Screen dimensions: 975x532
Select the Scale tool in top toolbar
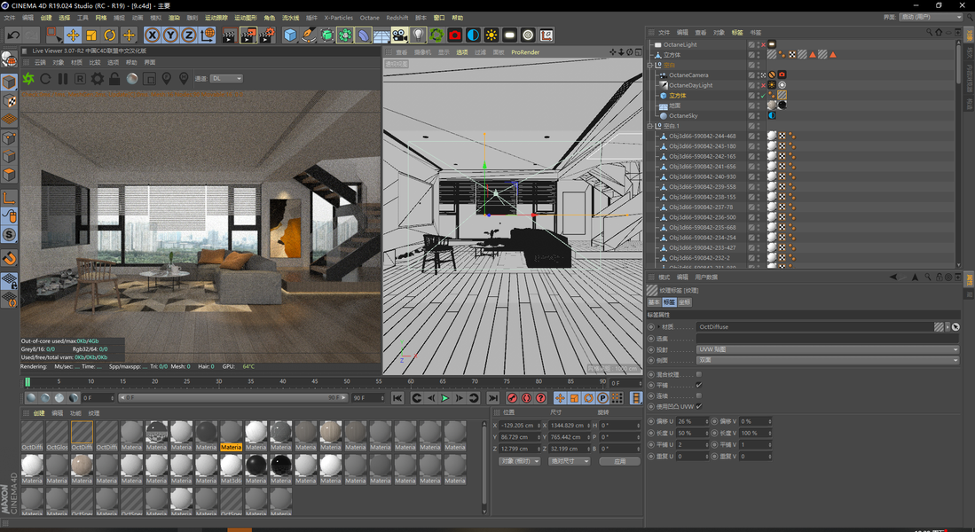click(x=91, y=35)
